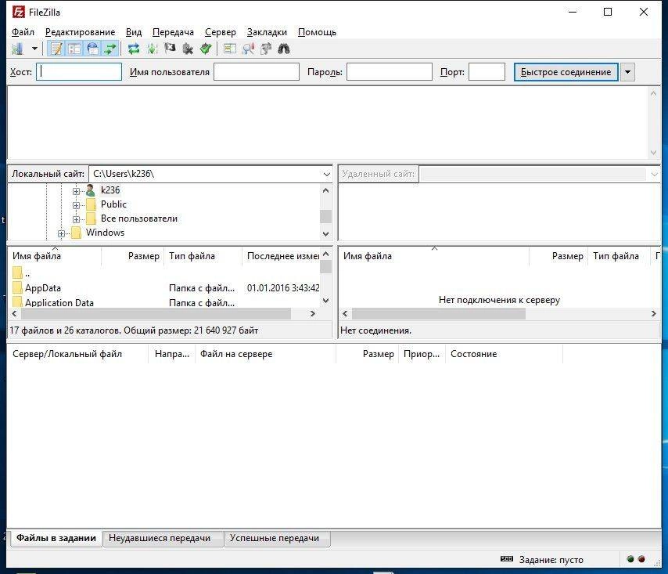Click the remote file list horizontal scrollbar
668x574 pixels.
click(439, 314)
